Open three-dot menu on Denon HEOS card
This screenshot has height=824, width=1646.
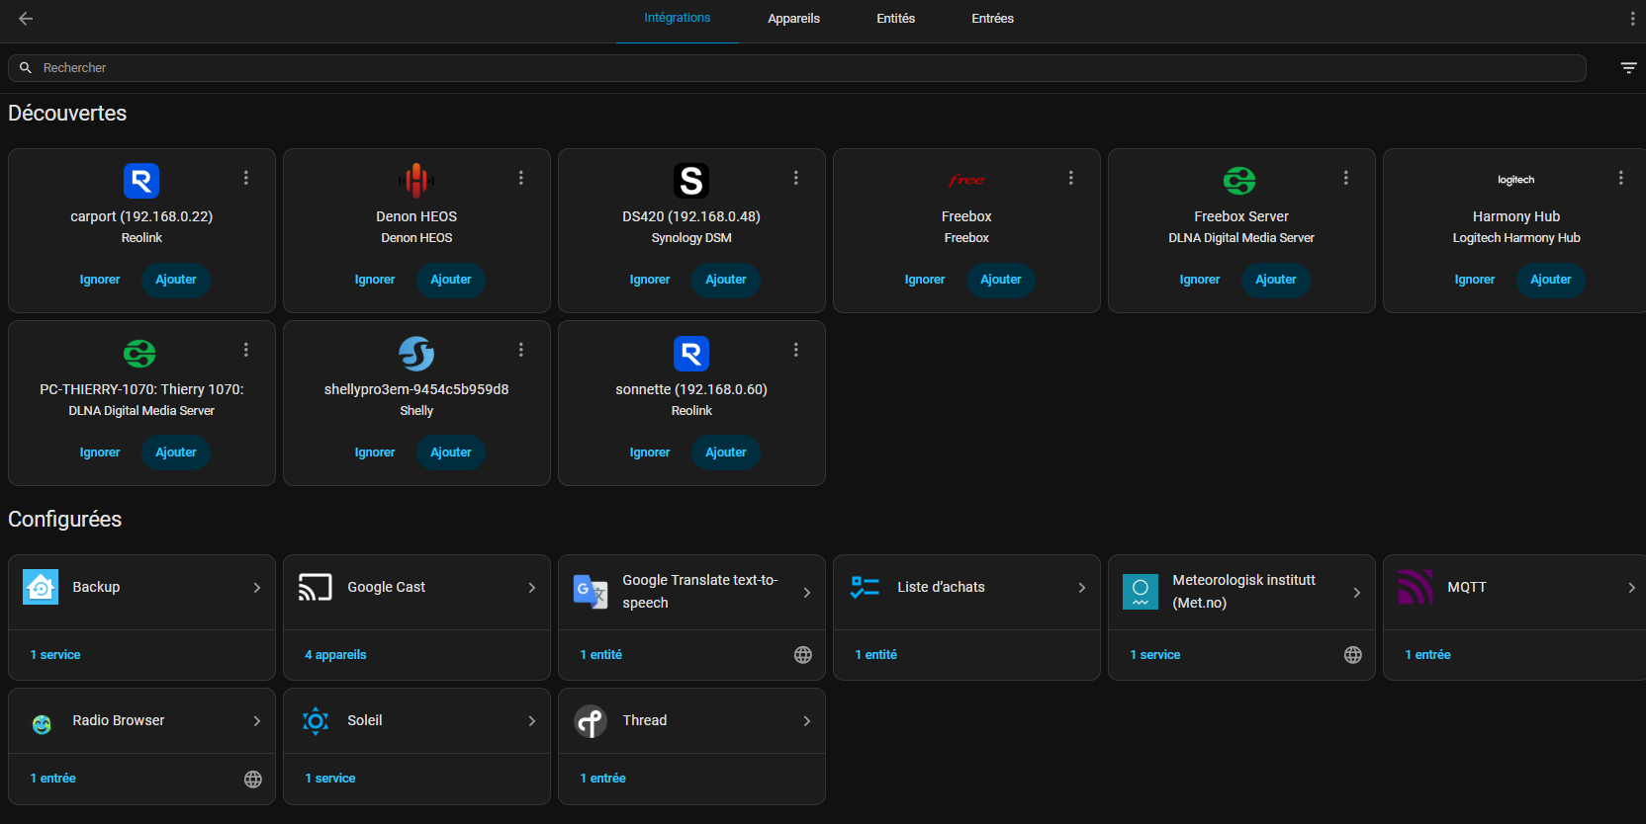[x=520, y=178]
